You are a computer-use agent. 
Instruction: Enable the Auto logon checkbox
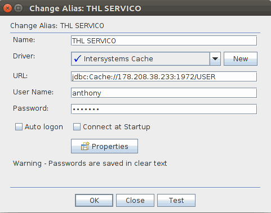coord(19,127)
